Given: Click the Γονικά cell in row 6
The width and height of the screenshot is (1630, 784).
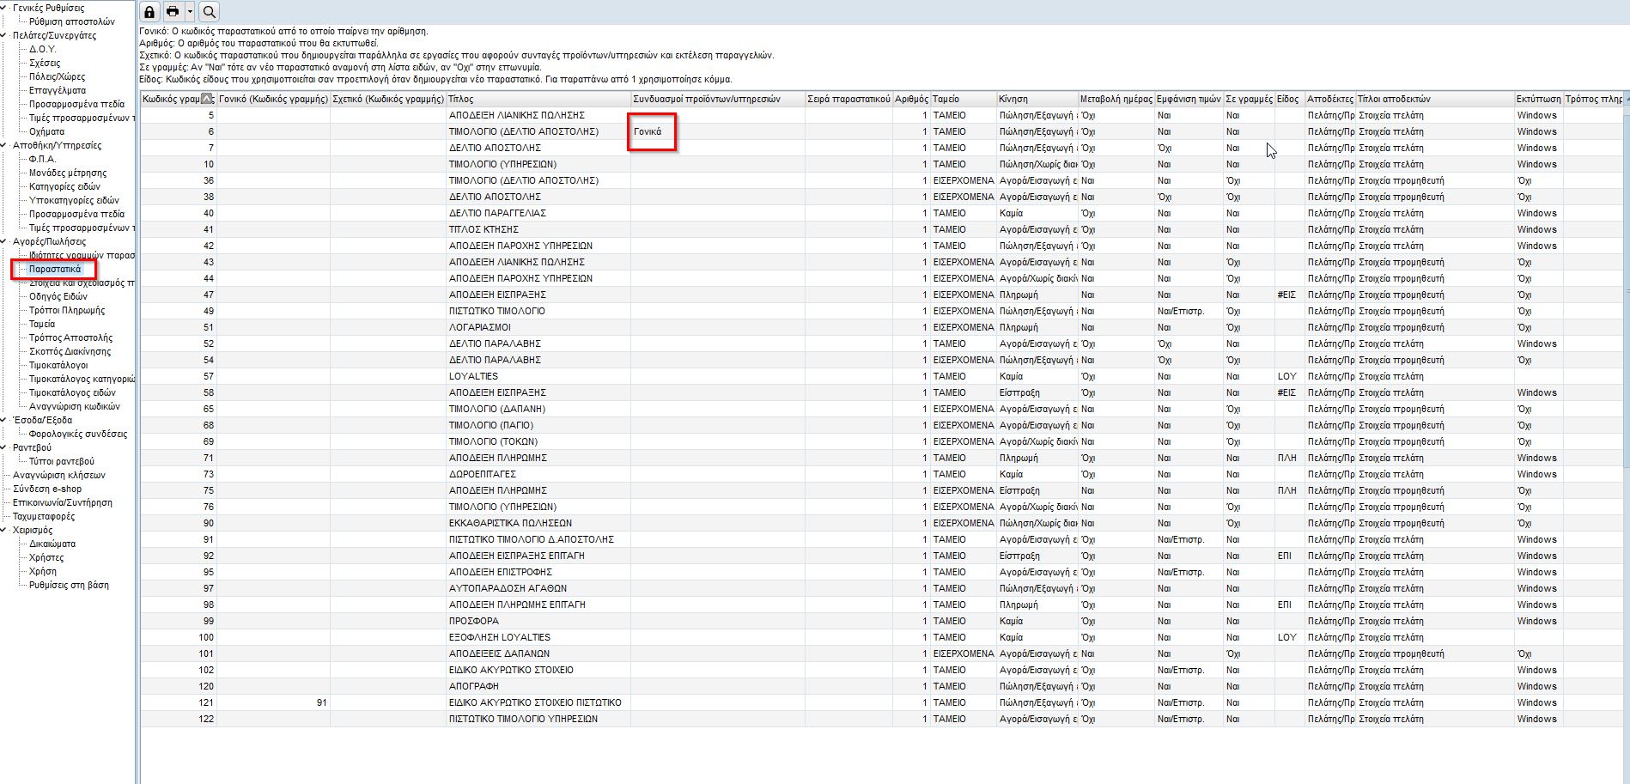Looking at the screenshot, I should (648, 131).
